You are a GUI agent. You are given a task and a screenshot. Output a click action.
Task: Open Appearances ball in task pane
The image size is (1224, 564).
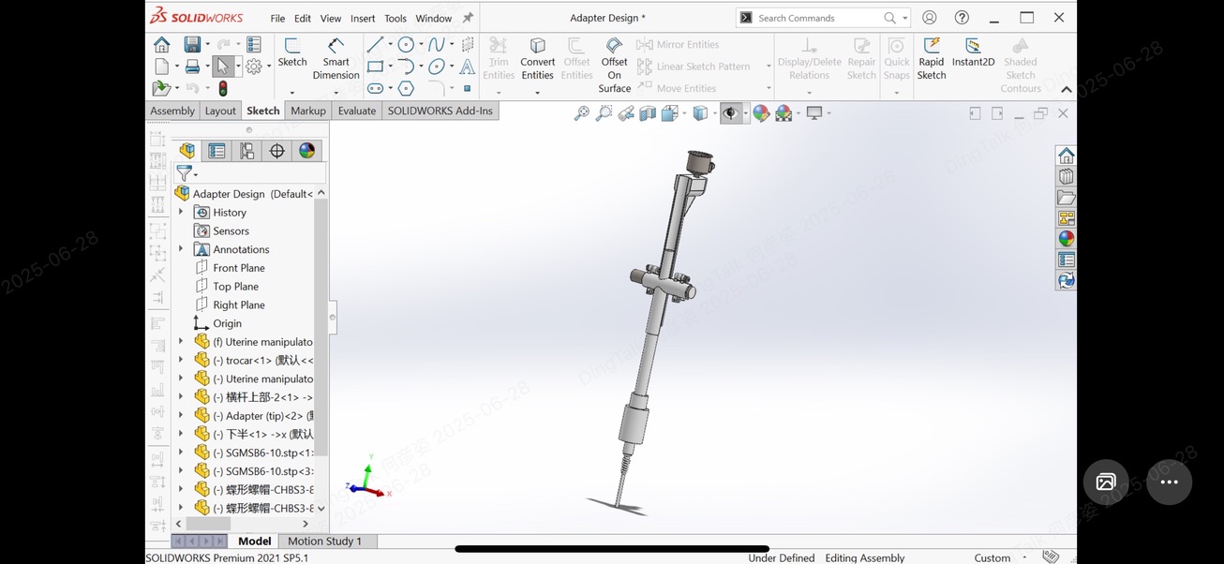(1067, 239)
